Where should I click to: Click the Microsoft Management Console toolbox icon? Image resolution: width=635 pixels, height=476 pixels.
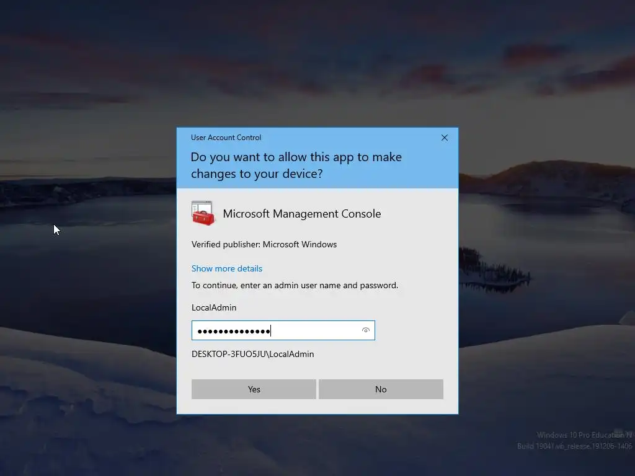(x=203, y=213)
